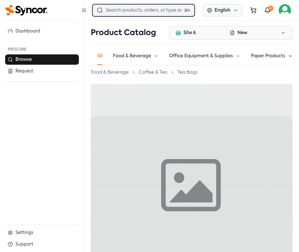Open the profile avatar menu
Screen dimensions: 299x252
[285, 10]
